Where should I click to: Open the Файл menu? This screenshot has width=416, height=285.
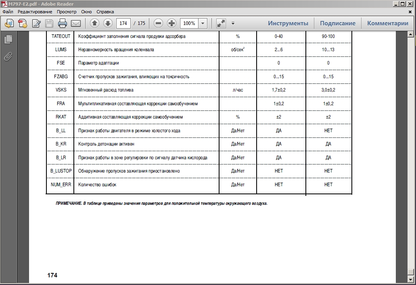[x=8, y=12]
